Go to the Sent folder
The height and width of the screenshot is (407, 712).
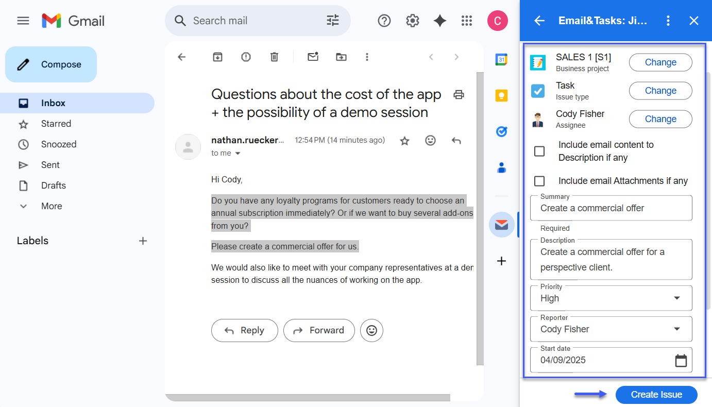(x=50, y=165)
